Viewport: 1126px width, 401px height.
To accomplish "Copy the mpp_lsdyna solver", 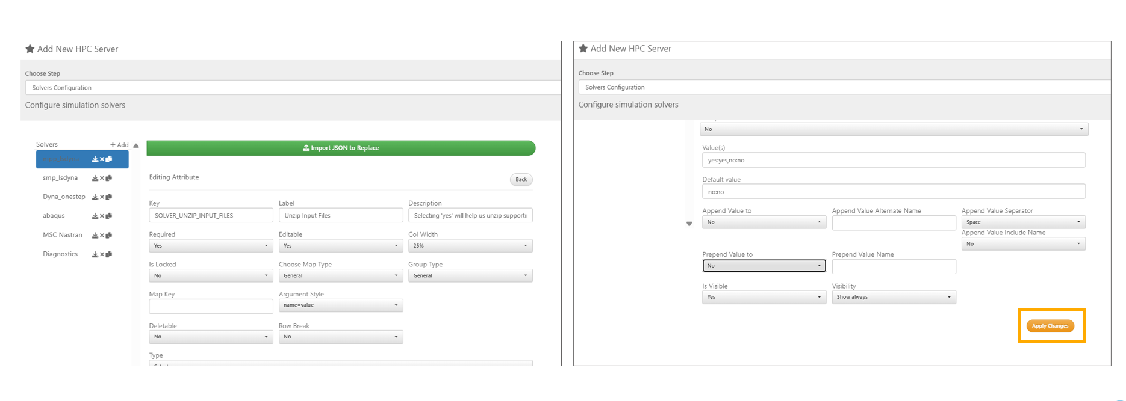I will pos(109,159).
